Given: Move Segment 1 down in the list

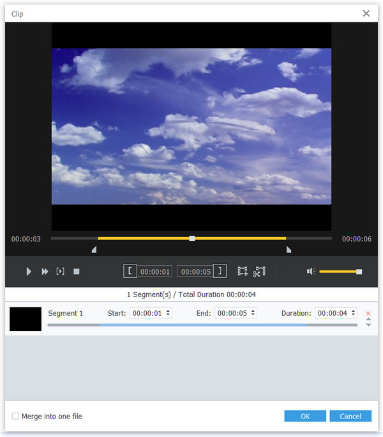Looking at the screenshot, I should point(368,325).
